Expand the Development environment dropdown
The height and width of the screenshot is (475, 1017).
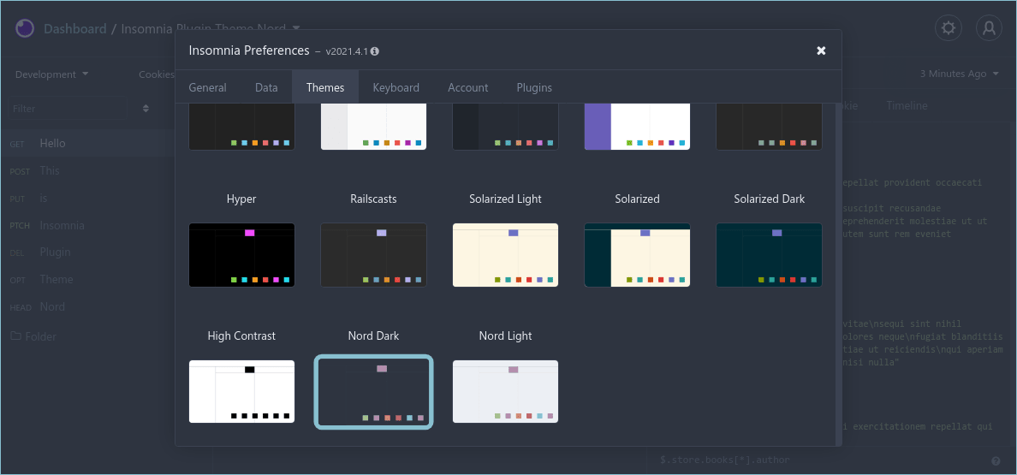click(52, 74)
